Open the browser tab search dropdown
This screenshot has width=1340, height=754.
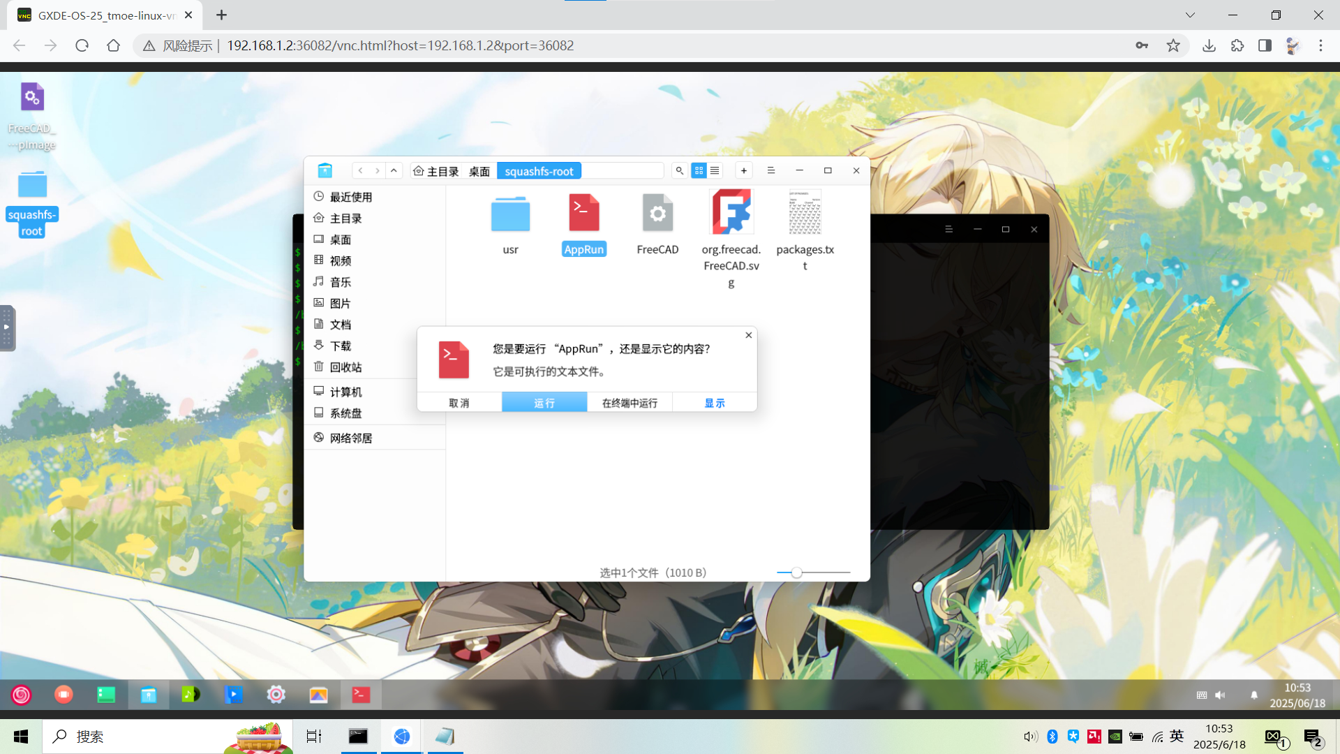(x=1191, y=15)
